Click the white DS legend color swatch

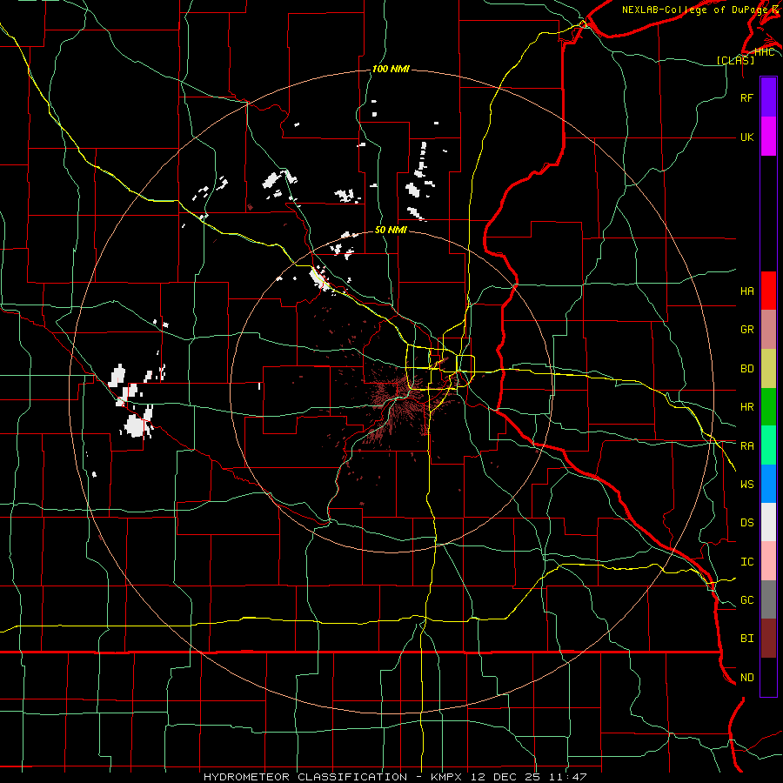(768, 522)
